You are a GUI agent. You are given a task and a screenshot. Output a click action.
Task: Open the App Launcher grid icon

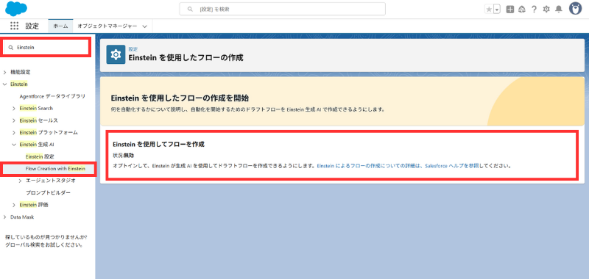(x=14, y=26)
